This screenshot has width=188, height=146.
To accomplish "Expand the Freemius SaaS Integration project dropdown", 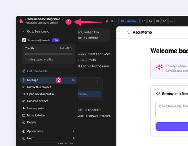I will point(63,19).
